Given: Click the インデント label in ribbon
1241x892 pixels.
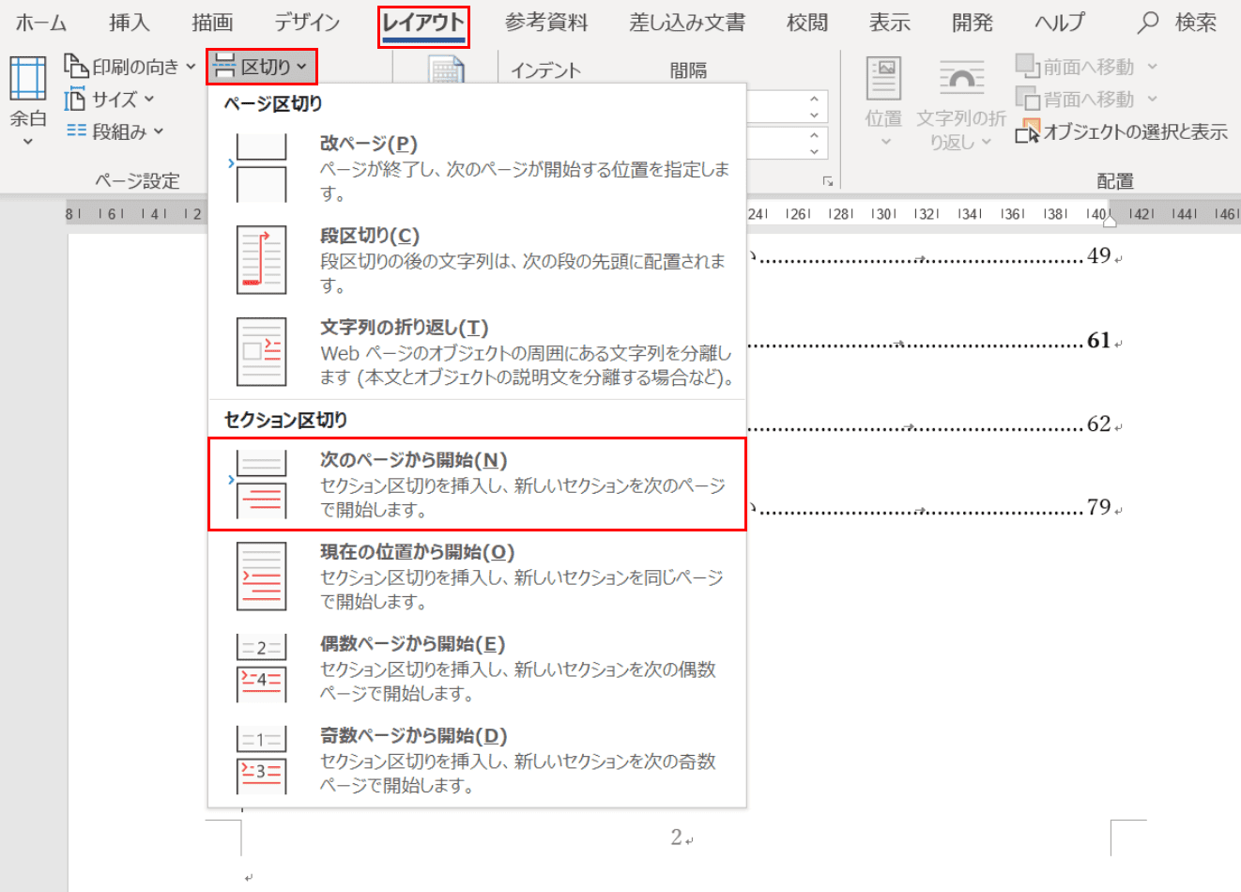Looking at the screenshot, I should [x=546, y=70].
